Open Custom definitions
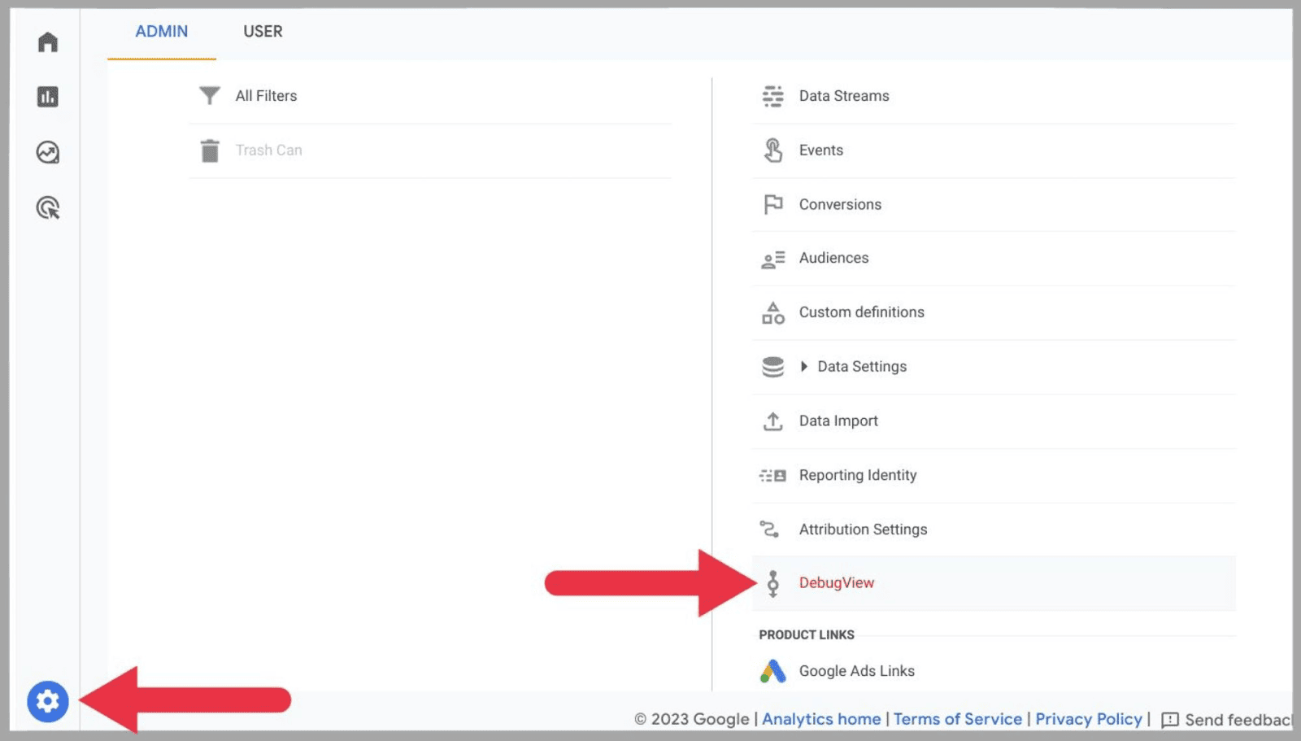 click(861, 312)
